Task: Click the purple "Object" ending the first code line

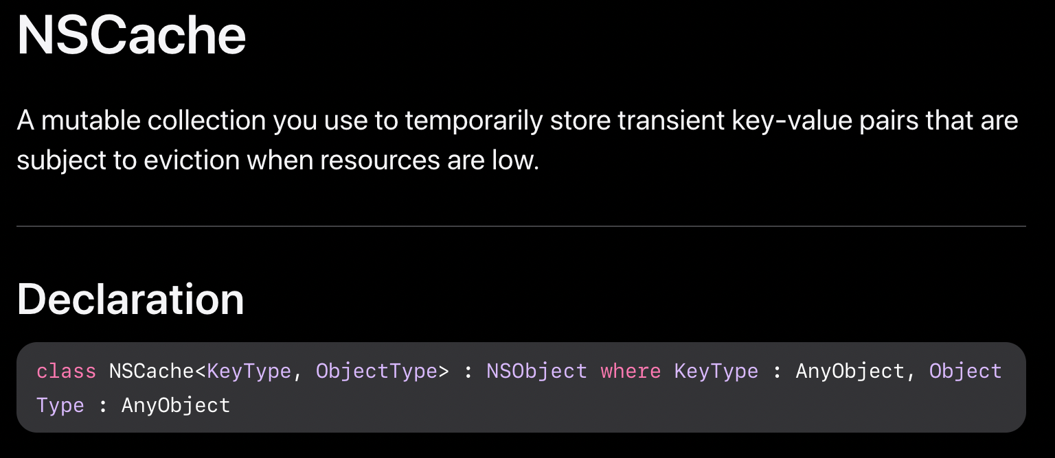Action: (965, 371)
